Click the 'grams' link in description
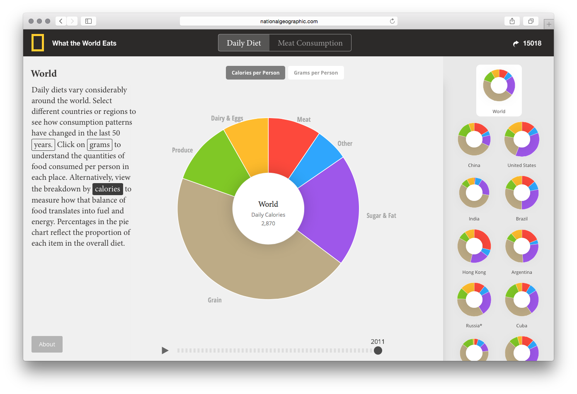This screenshot has width=577, height=394. tap(99, 145)
